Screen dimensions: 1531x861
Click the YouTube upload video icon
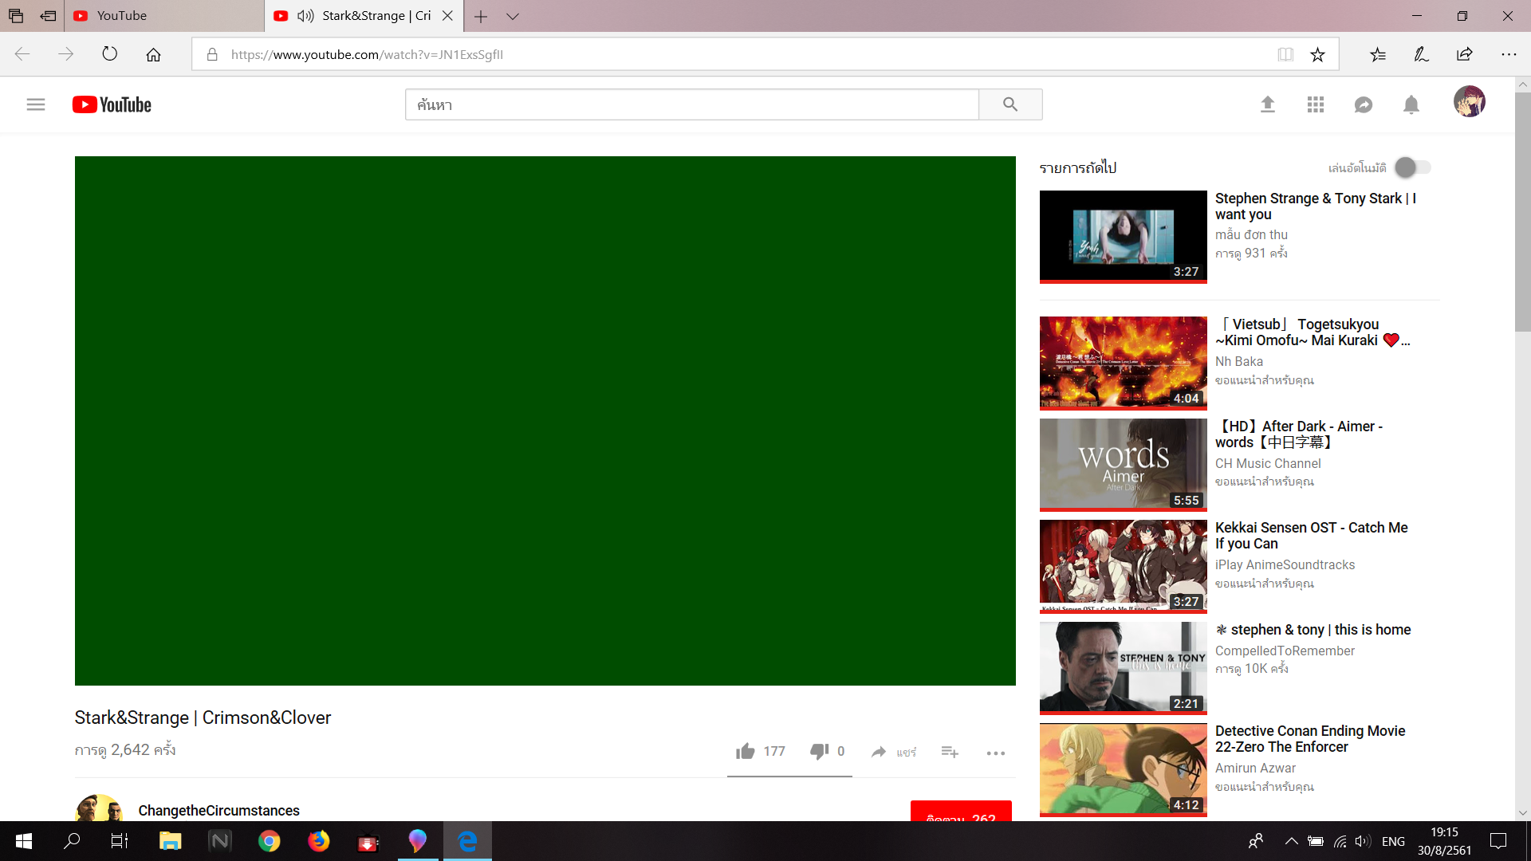coord(1267,104)
